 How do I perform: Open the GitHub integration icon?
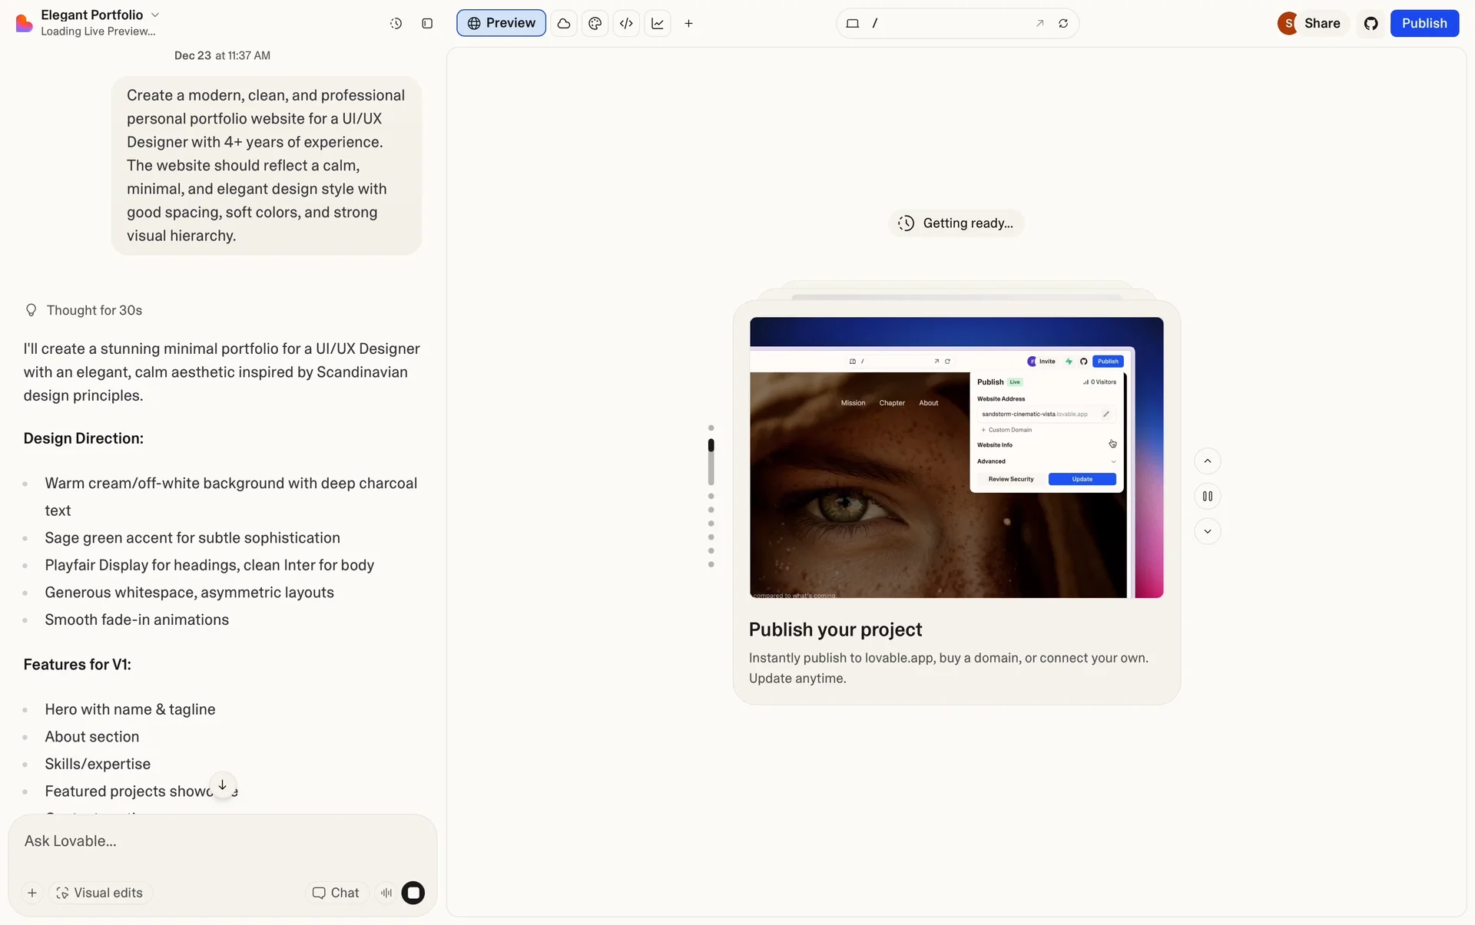coord(1371,24)
